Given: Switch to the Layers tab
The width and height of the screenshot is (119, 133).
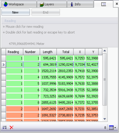Looking at the screenshot, I should 52,4.
